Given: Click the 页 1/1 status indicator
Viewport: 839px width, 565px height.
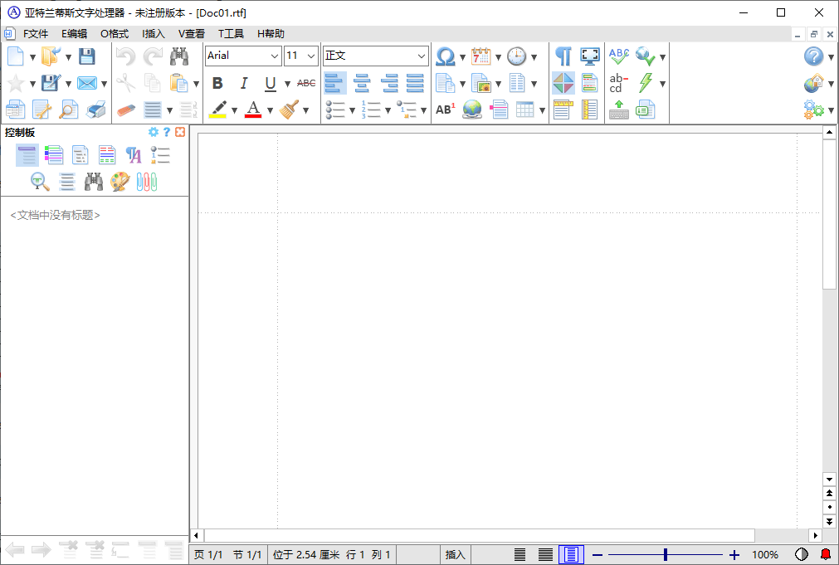Looking at the screenshot, I should (x=208, y=555).
